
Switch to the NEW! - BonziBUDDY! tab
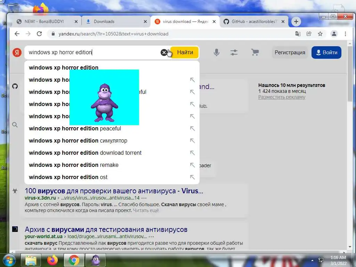[x=44, y=22]
